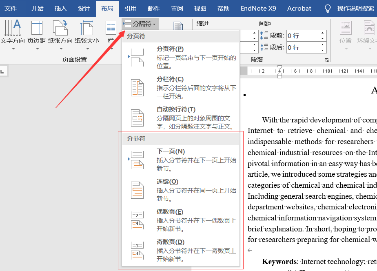This screenshot has width=377, height=271.
Task: Expand the 纸张方向 dropdown arrow
Action: 61,49
